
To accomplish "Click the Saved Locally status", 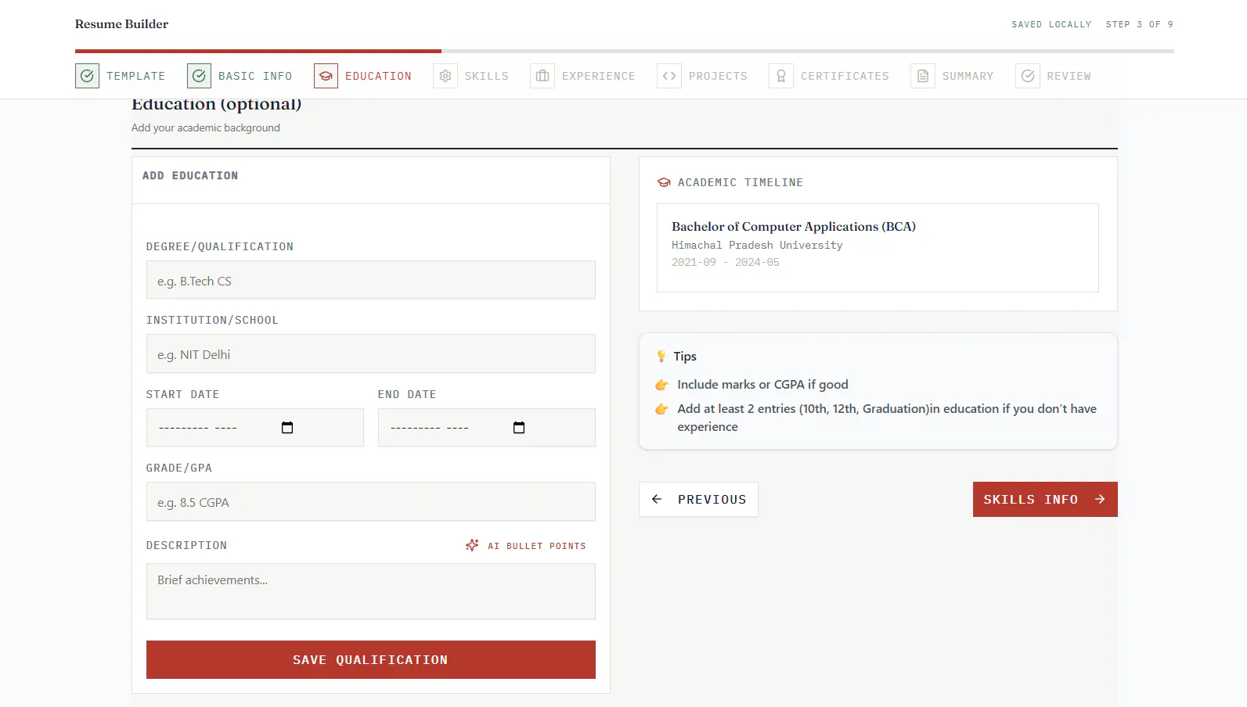I will click(x=1051, y=24).
